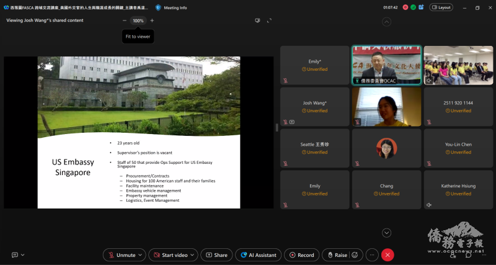The height and width of the screenshot is (265, 496).
Task: Open the AI Assistant
Action: tap(259, 255)
